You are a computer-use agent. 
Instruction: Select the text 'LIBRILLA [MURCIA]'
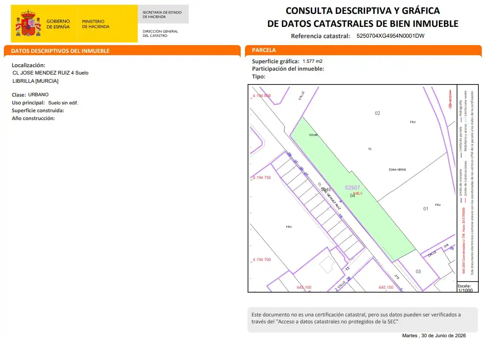pyautogui.click(x=36, y=81)
